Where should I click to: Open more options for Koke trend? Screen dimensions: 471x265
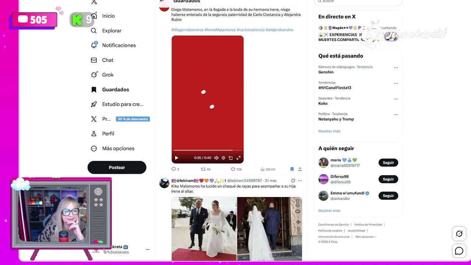(396, 99)
